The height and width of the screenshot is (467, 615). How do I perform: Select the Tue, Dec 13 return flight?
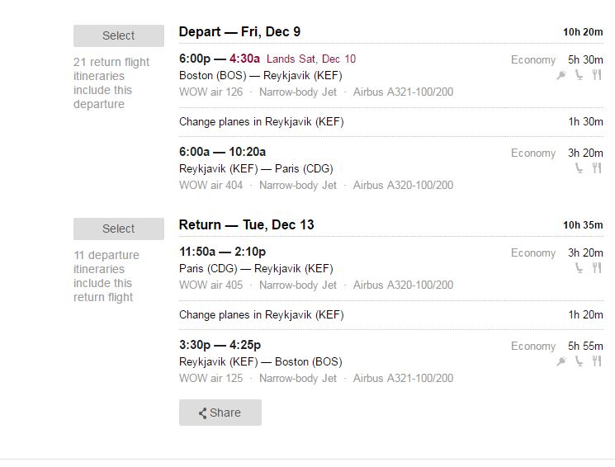[x=118, y=229]
